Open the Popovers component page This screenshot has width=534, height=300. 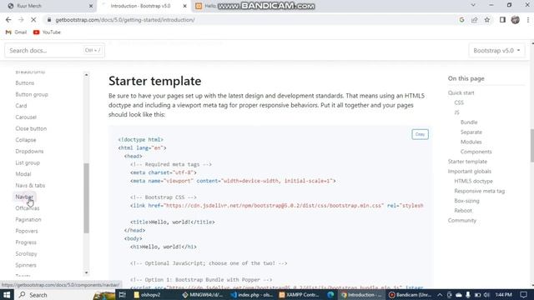[27, 231]
